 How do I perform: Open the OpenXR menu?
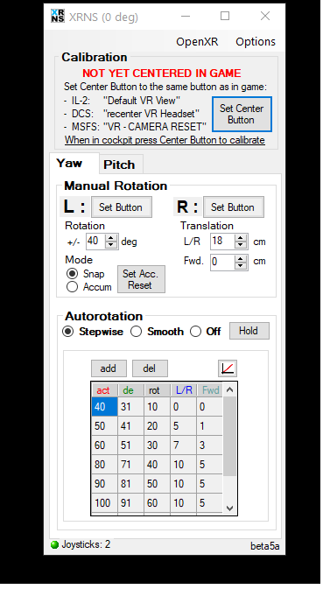coord(197,42)
